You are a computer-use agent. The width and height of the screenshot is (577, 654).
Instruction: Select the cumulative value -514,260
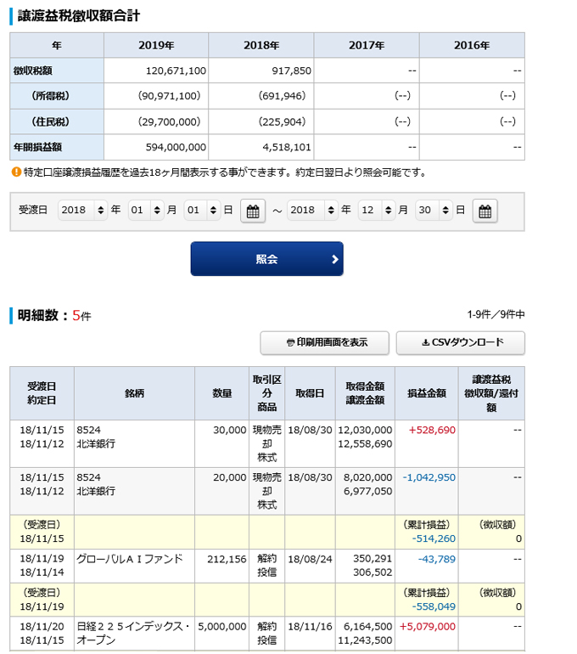(434, 538)
